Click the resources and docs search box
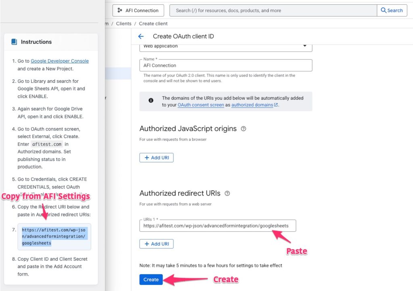The height and width of the screenshot is (291, 413). coord(273,10)
